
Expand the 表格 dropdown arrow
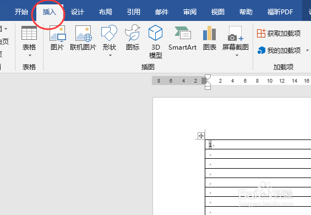[30, 56]
